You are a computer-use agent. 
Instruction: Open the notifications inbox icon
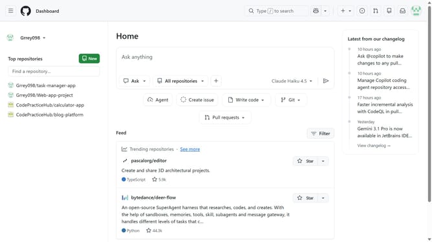click(x=402, y=11)
